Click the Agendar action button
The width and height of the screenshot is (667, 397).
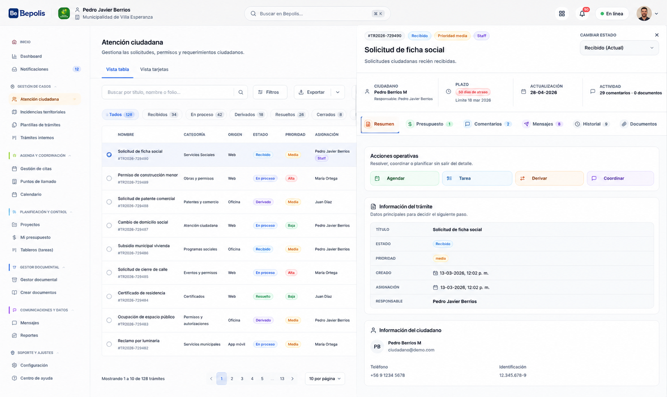pyautogui.click(x=405, y=178)
